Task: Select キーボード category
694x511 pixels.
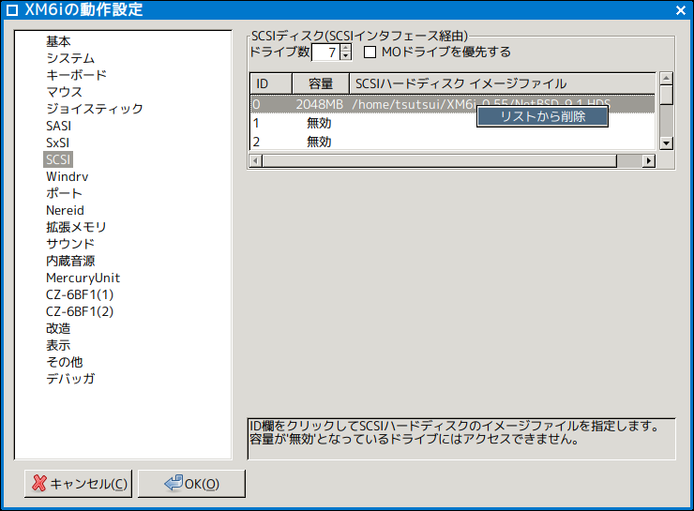Action: pos(76,75)
